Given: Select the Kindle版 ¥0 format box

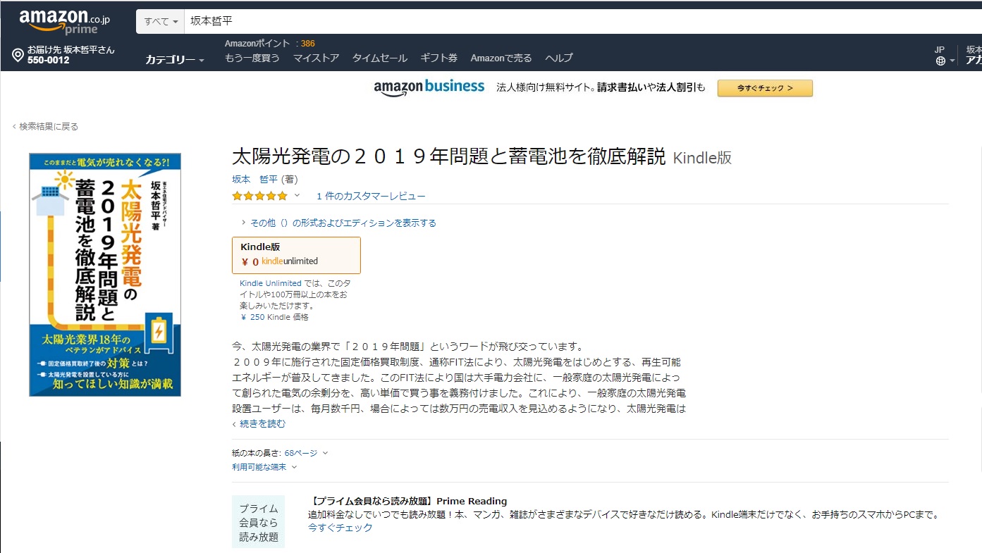Looking at the screenshot, I should tap(296, 254).
